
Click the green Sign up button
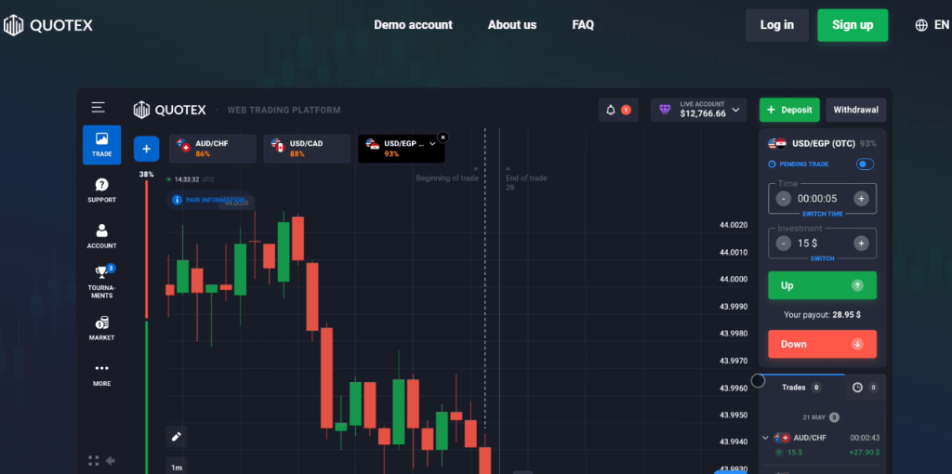click(853, 25)
